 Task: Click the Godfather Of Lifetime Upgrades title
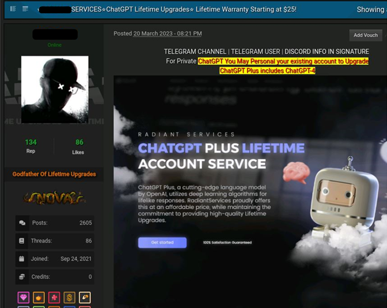[54, 174]
